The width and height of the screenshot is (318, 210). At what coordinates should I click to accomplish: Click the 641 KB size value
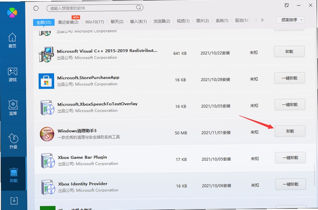tap(180, 53)
